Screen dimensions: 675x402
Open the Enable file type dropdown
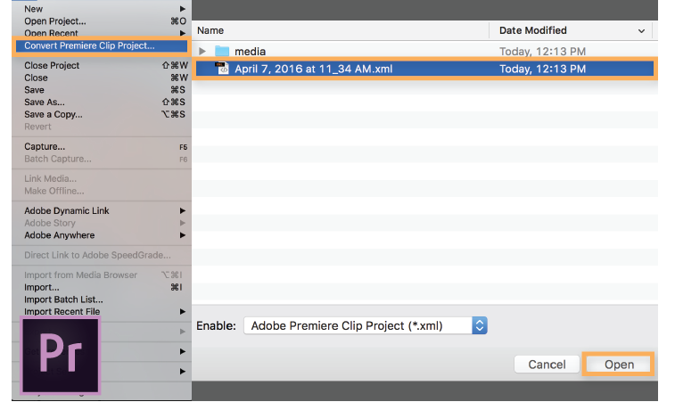(479, 325)
